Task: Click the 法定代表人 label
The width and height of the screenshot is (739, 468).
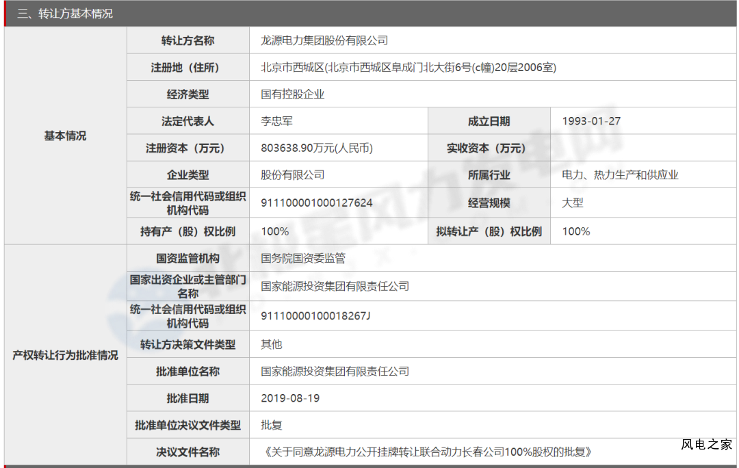Action: pyautogui.click(x=187, y=121)
